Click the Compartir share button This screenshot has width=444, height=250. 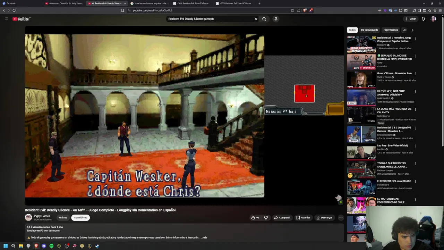point(282,218)
